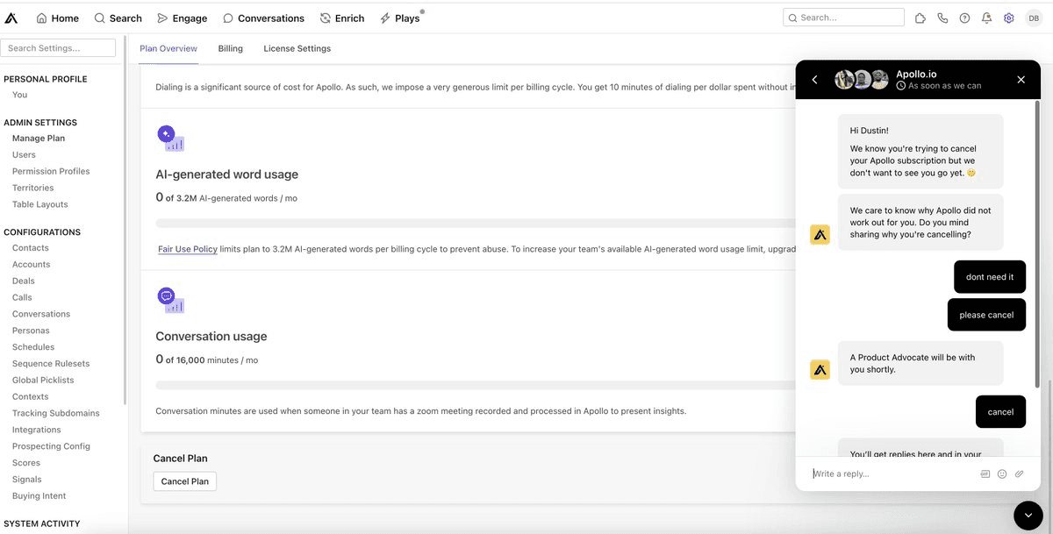Screen dimensions: 1053x534
Task: Select 'You' under Personal Profile
Action: (x=19, y=95)
